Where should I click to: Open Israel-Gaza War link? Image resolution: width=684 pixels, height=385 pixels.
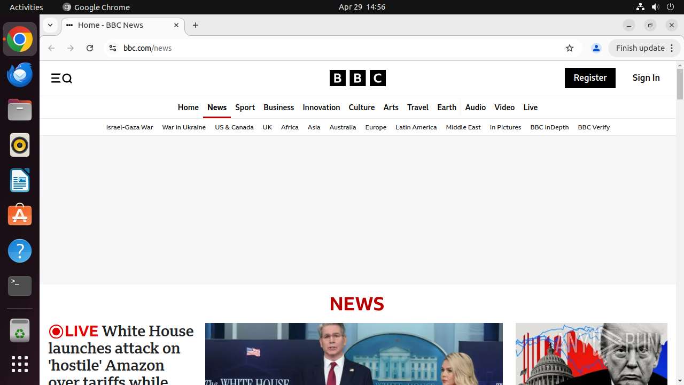pyautogui.click(x=129, y=127)
